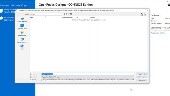Expand the file type (Тип файла) dropdown
The image size is (170, 96).
(x=133, y=77)
